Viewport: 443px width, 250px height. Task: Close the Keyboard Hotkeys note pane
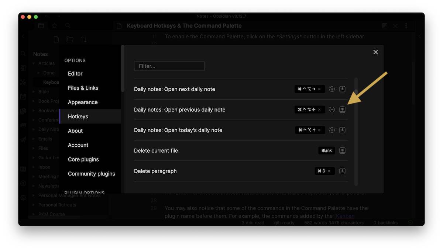(395, 26)
